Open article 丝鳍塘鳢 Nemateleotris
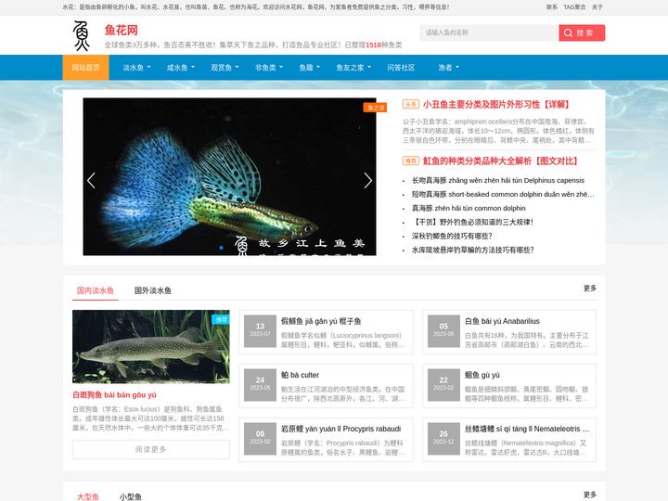The image size is (668, 501). (x=527, y=429)
